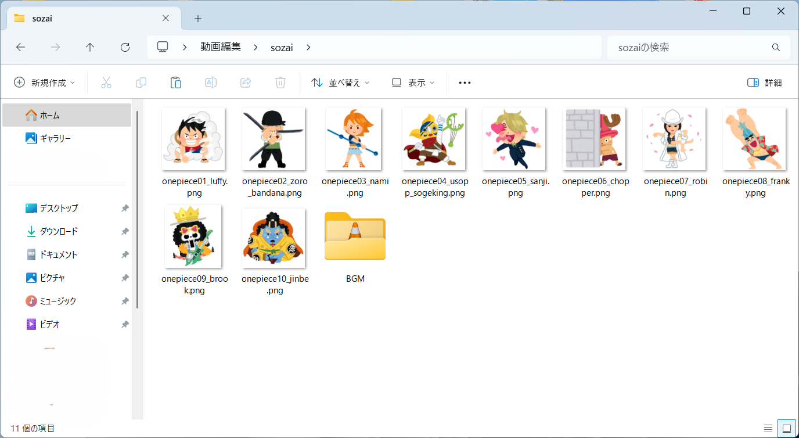The image size is (799, 438).
Task: Select onepiece03_nami.png thumbnail
Action: pyautogui.click(x=354, y=138)
